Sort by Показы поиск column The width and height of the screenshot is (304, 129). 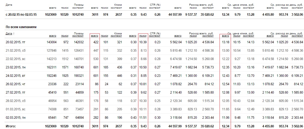pos(65,36)
